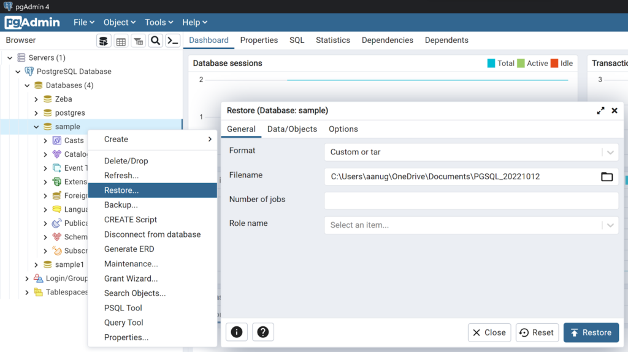Open Search Objects magnifier icon
This screenshot has width=628, height=352.
(x=156, y=41)
